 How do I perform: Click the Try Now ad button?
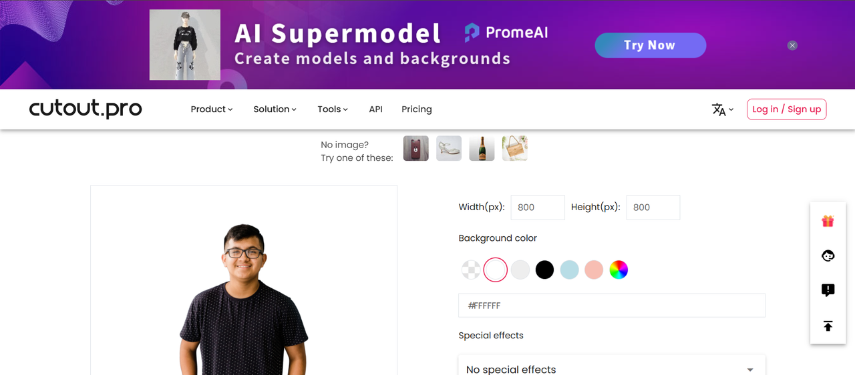pos(650,45)
